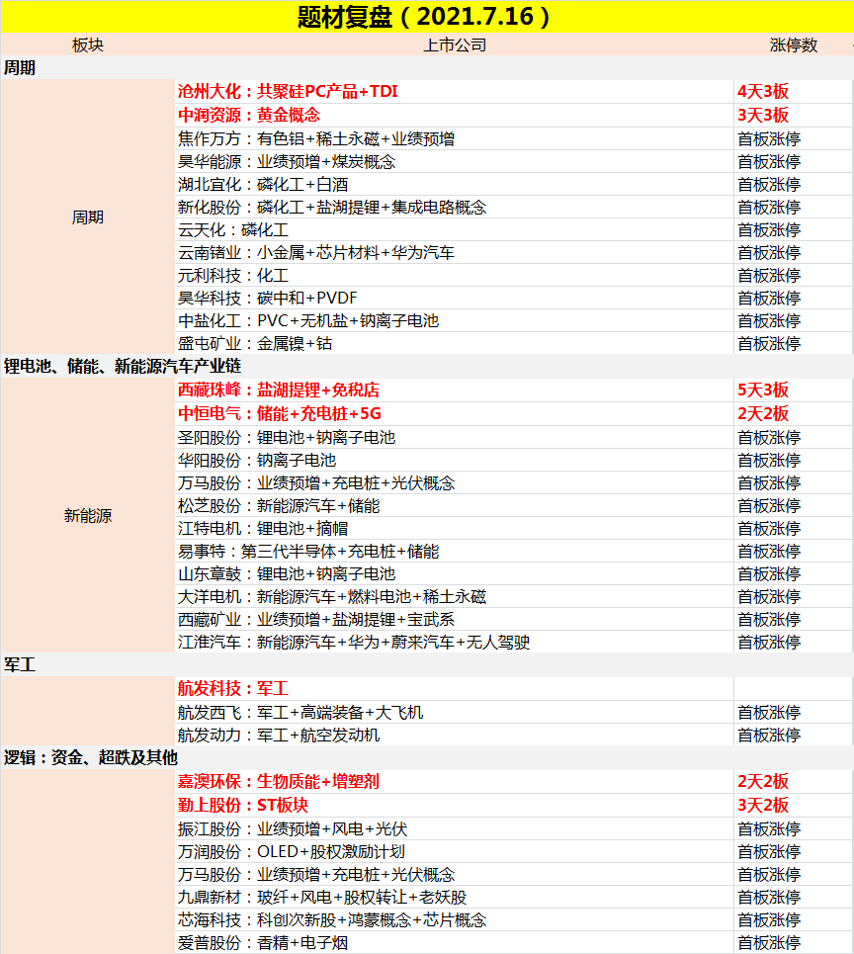Image resolution: width=854 pixels, height=954 pixels.
Task: Select the 山东章鼓 company cell
Action: tap(454, 573)
